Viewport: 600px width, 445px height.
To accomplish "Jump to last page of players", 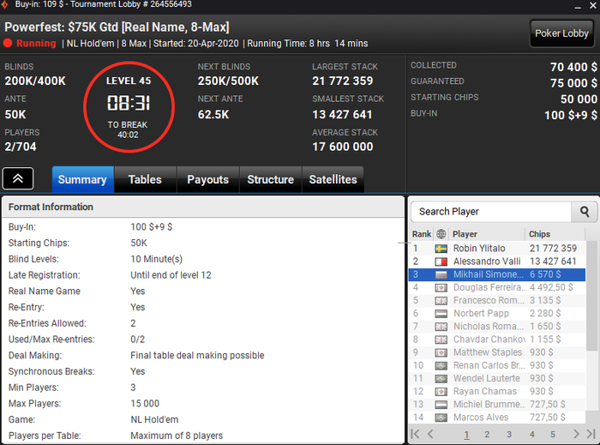I will 591,434.
